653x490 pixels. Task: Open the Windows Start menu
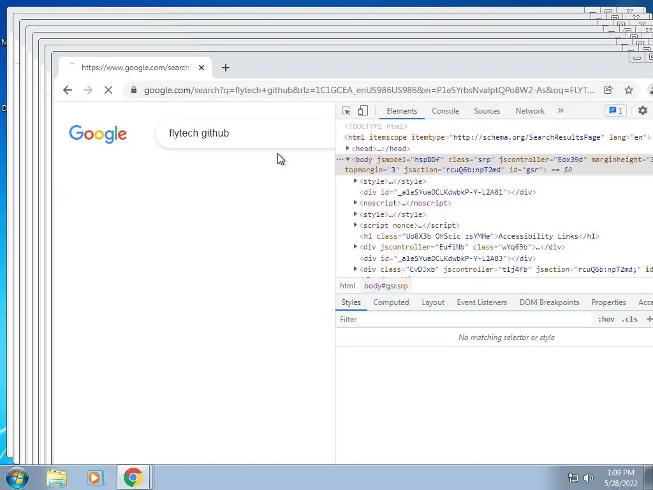pos(17,477)
